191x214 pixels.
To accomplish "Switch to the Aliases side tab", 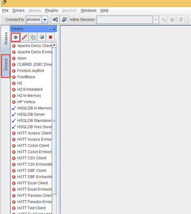I will pos(5,39).
